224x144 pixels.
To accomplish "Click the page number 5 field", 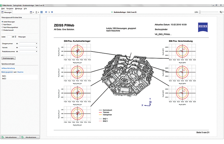I will [x=49, y=12].
